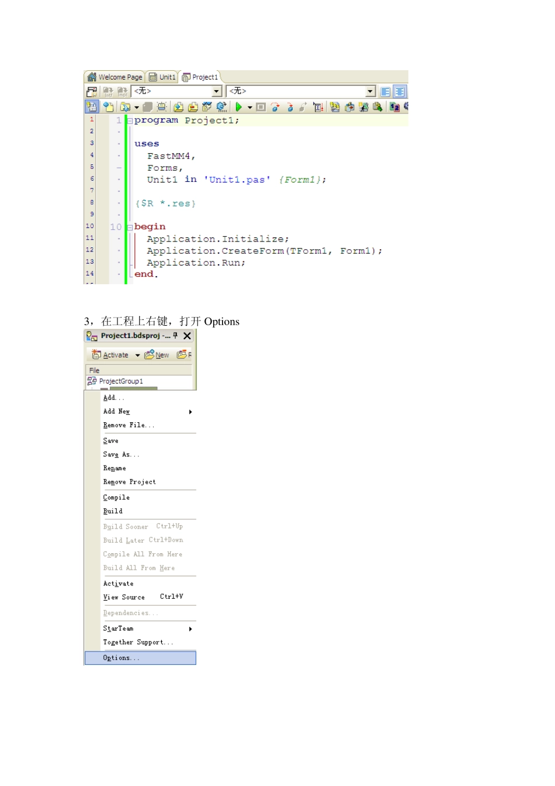555x786 pixels.
Task: Click the New Items icon in toolbar
Action: click(108, 107)
